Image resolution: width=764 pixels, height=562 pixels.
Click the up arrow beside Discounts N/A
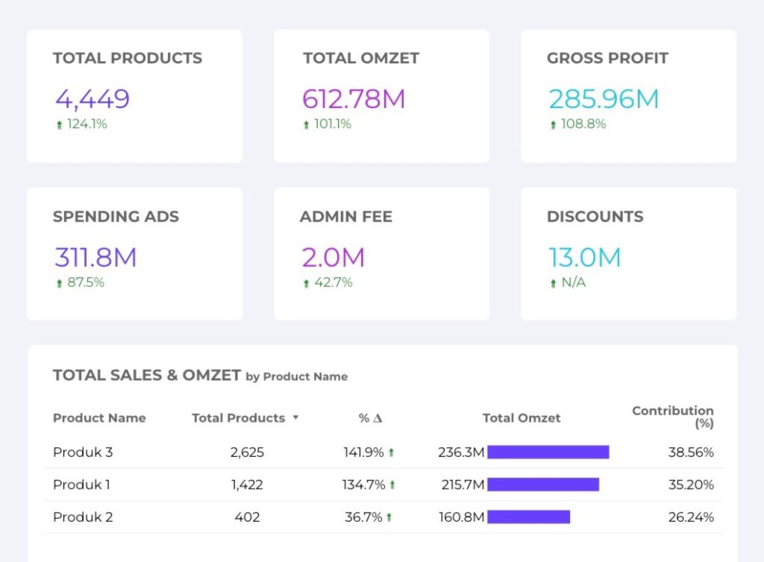[x=553, y=284]
